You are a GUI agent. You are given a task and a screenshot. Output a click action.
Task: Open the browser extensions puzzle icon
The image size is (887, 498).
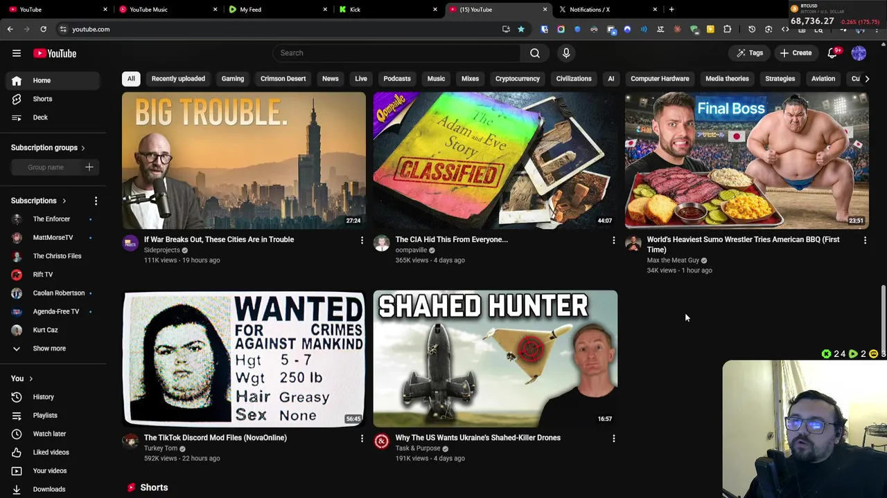click(x=727, y=29)
